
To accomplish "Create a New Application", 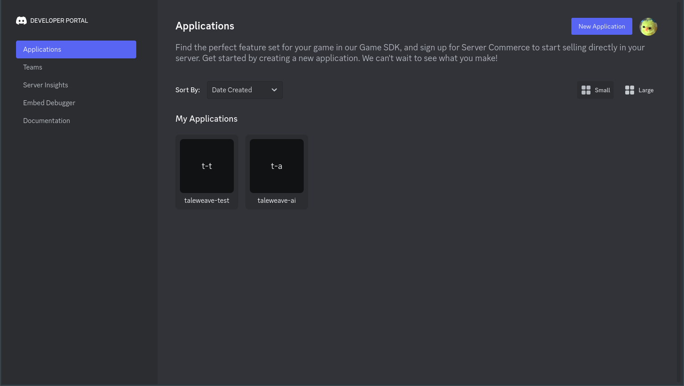I will pos(602,26).
